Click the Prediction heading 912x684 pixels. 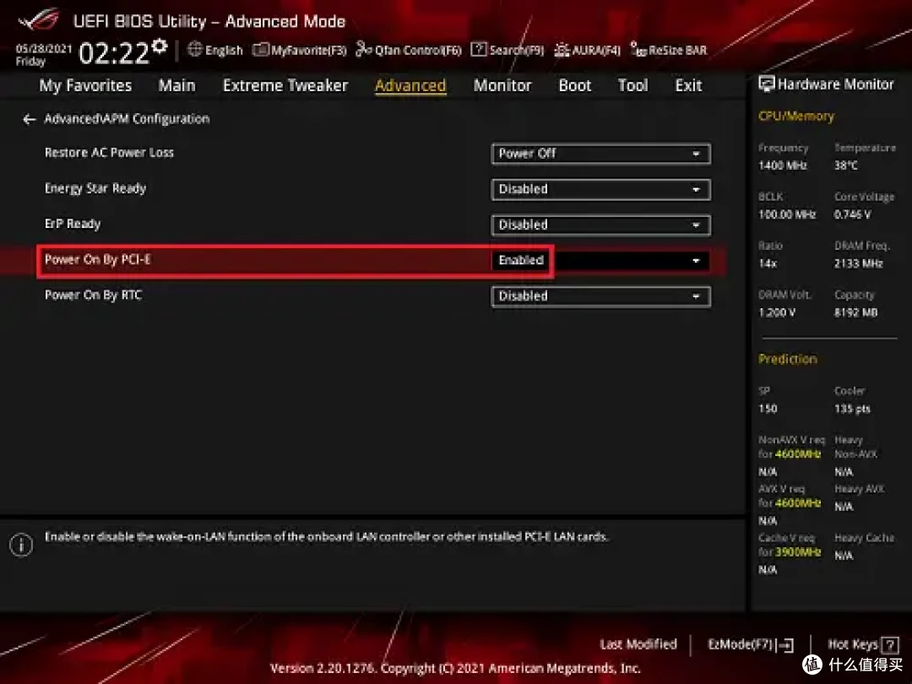(x=788, y=359)
